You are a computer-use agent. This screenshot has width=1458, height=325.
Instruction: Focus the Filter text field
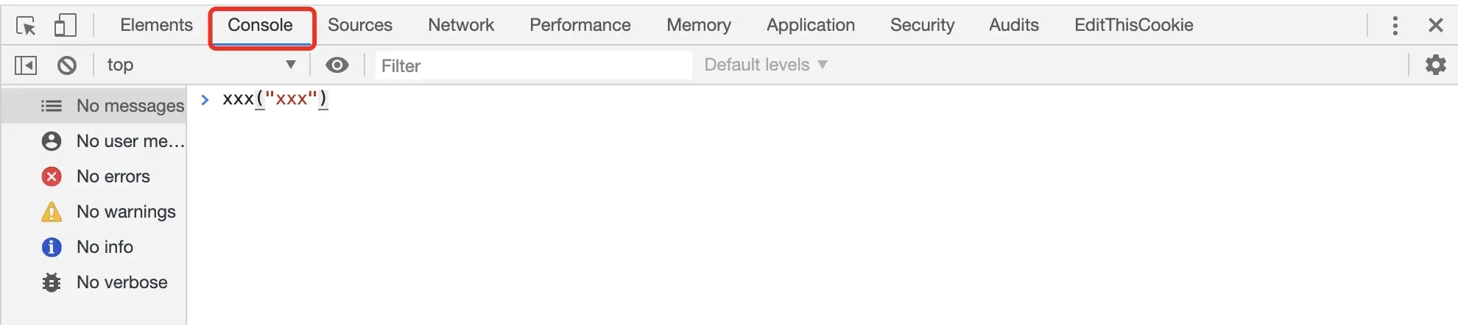(533, 65)
